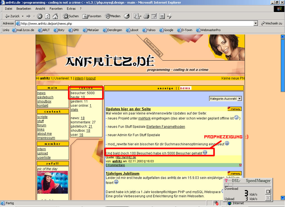Click the logout link
This screenshot has width=285, height=207.
91,78
